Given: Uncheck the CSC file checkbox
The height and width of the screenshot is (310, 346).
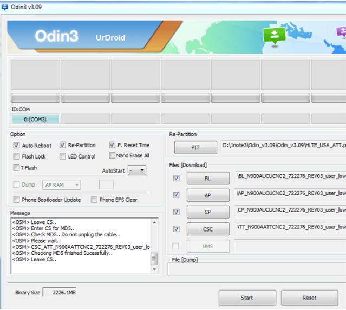Looking at the screenshot, I should [x=177, y=229].
